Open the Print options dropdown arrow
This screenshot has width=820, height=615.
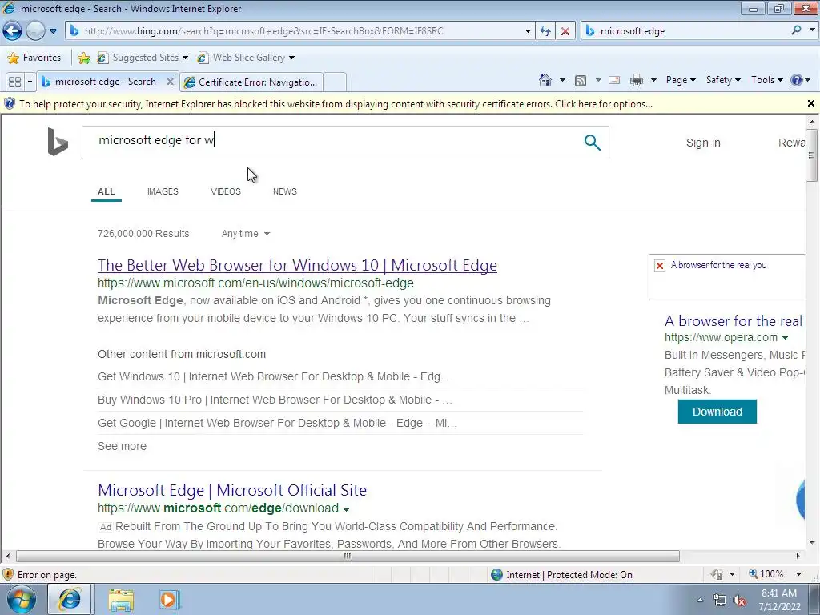click(x=653, y=80)
